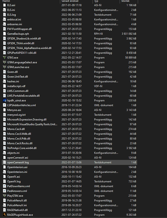167x218 pixels.
Task: Click the date 2017-12-31 22:10
Action: pyautogui.click(x=72, y=210)
